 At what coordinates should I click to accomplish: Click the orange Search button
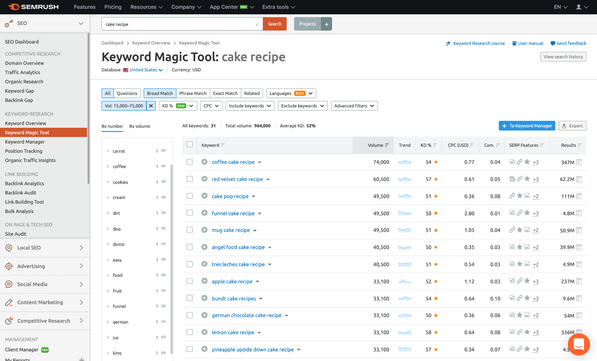coord(275,24)
